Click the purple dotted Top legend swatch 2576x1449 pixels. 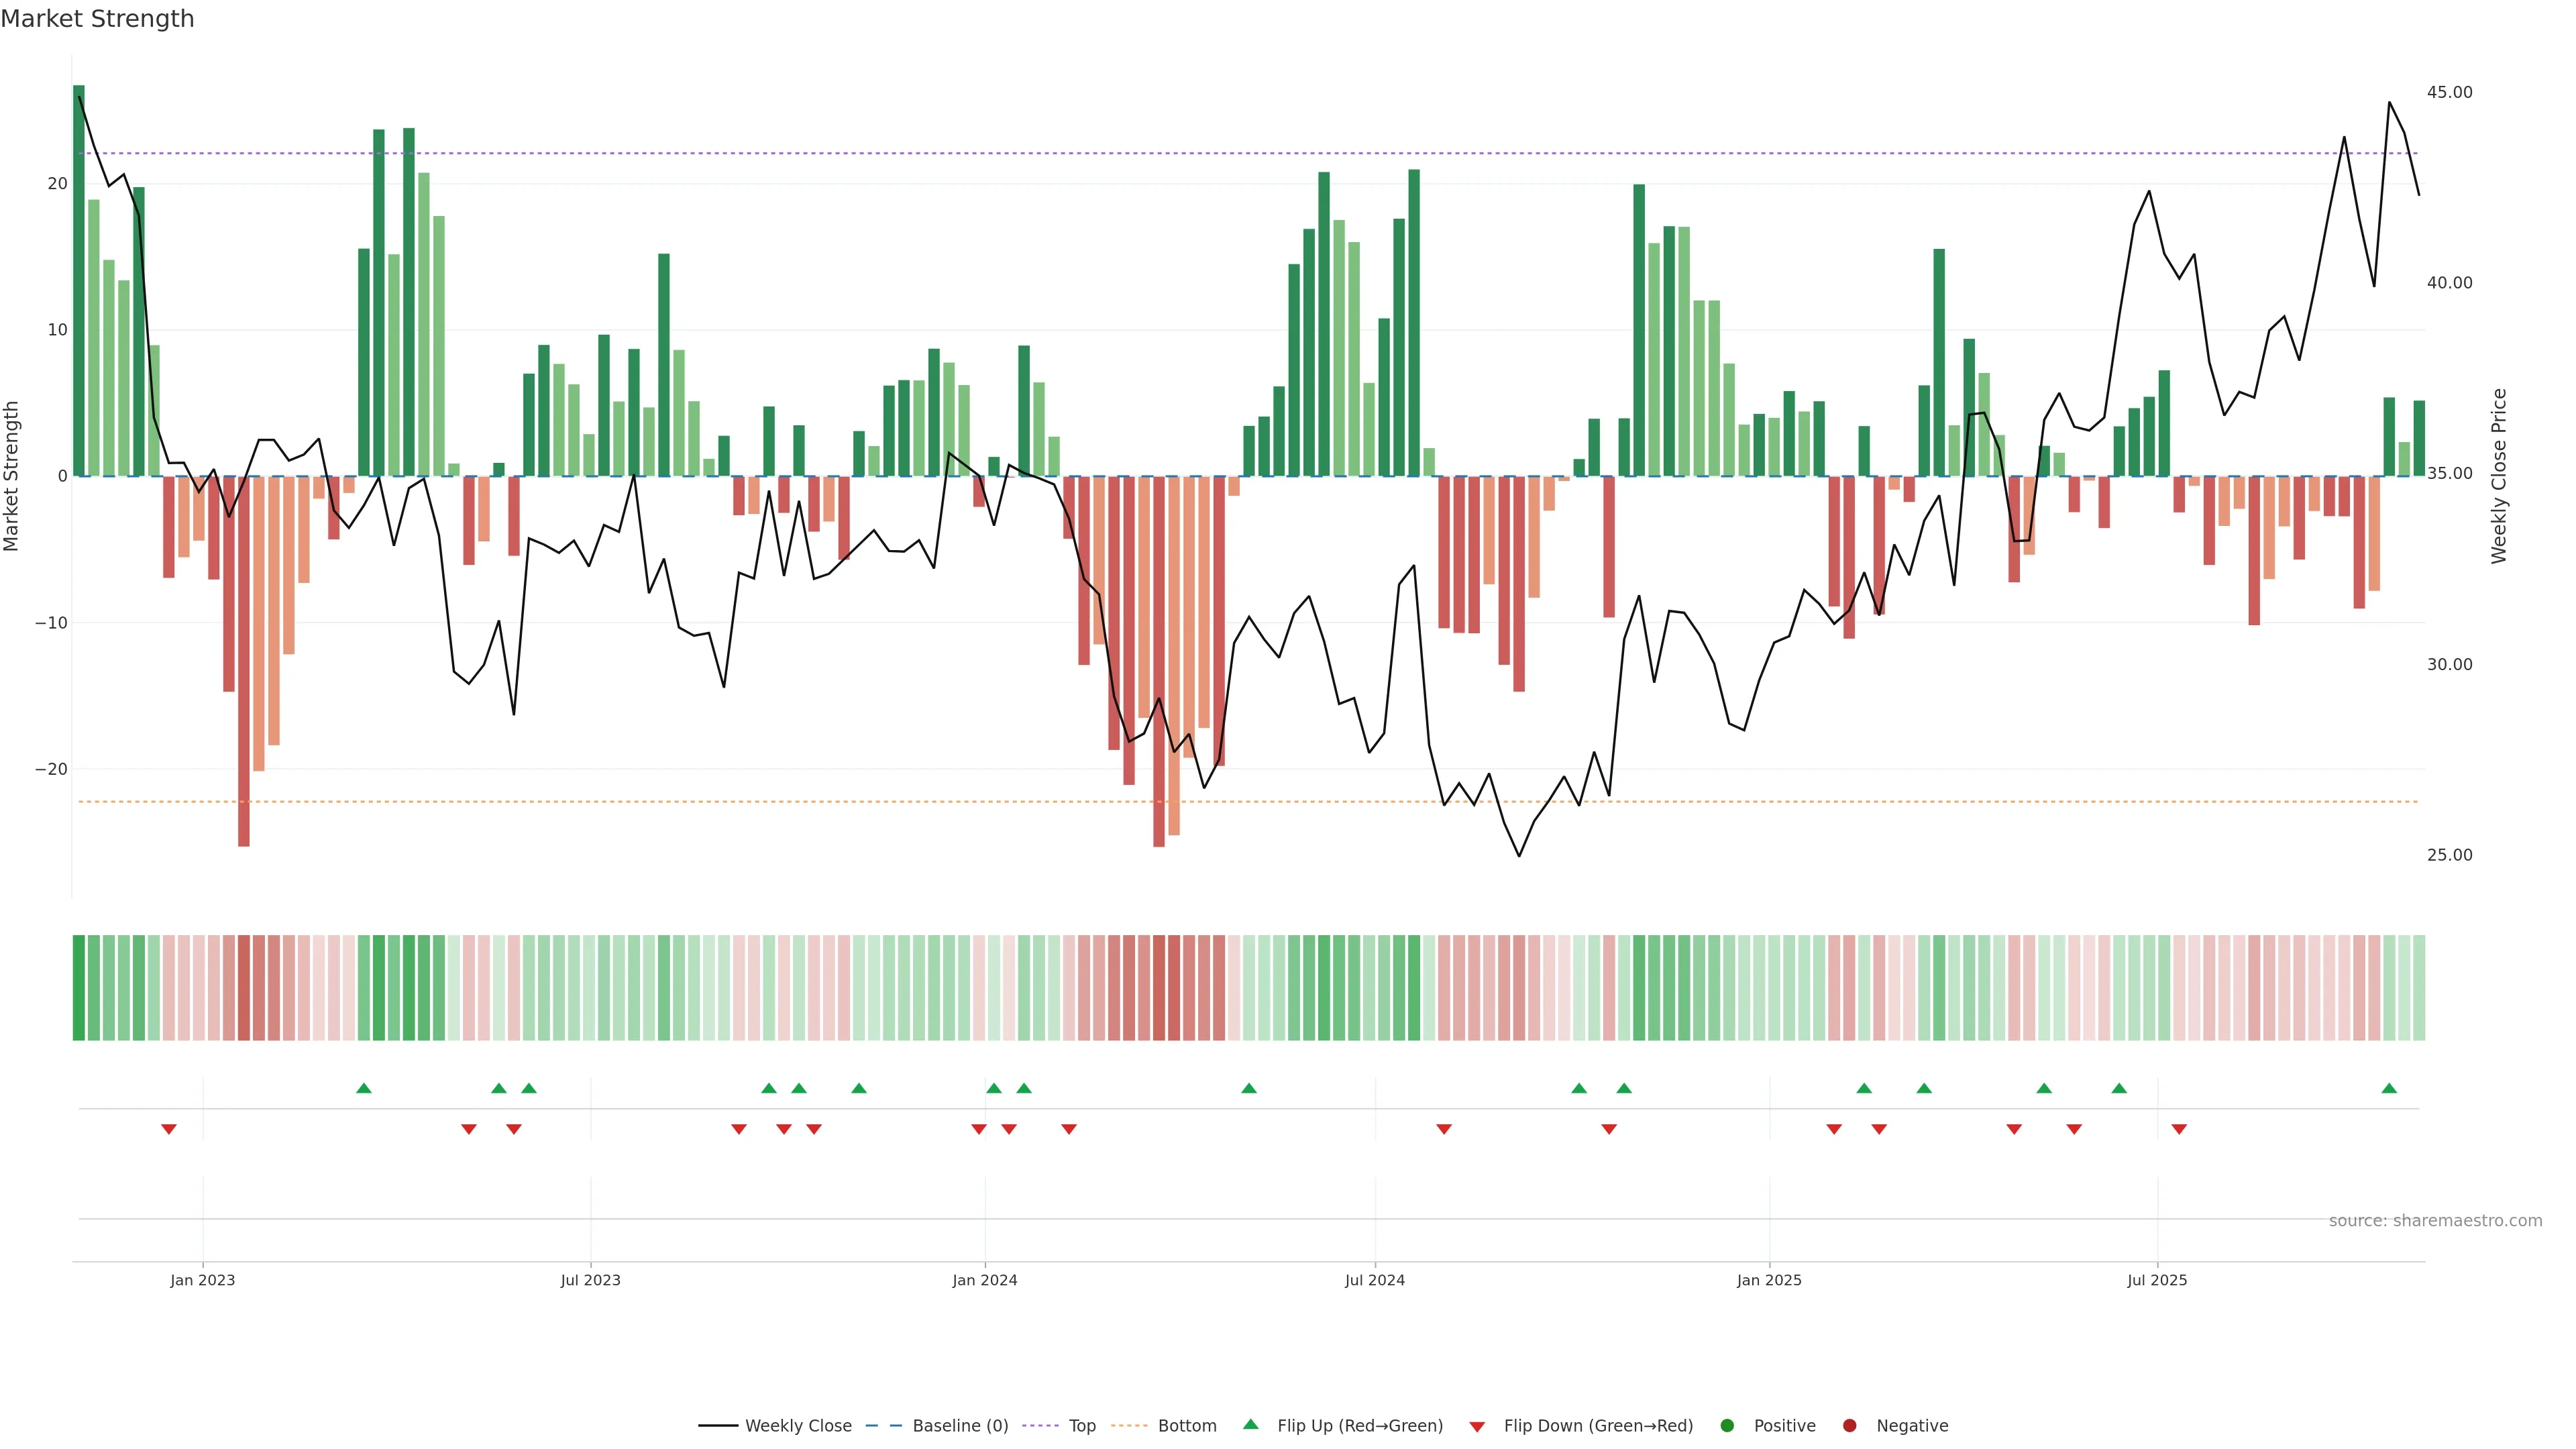point(1041,1425)
